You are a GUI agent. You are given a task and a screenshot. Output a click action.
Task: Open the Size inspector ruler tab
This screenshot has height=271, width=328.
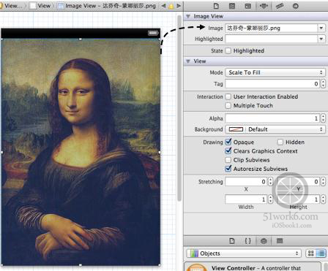(280, 6)
